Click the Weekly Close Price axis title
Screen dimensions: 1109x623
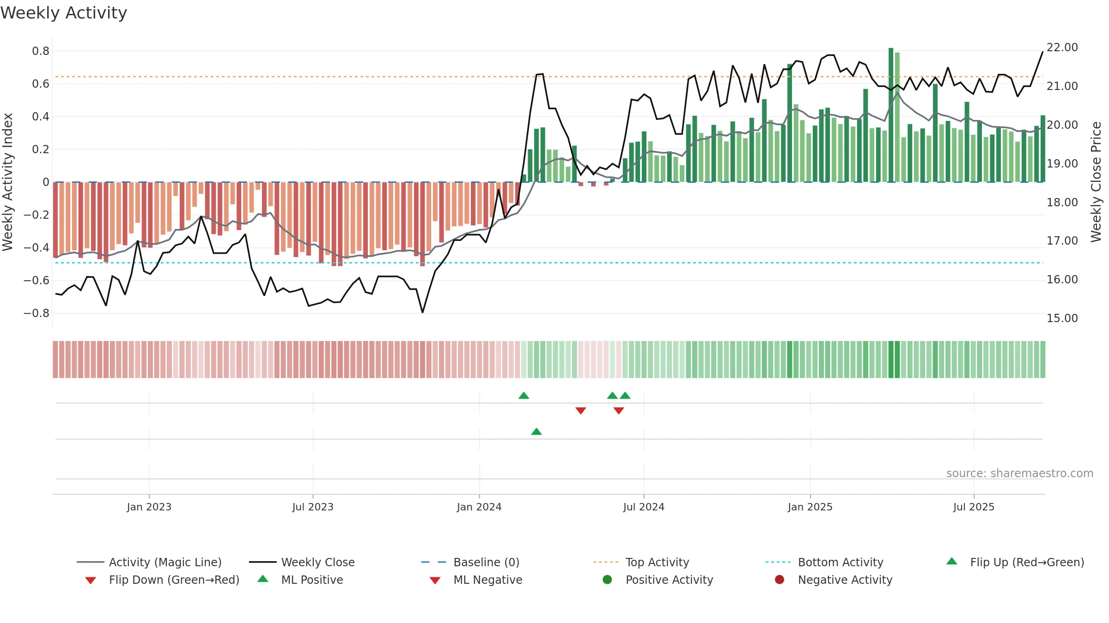point(1096,182)
